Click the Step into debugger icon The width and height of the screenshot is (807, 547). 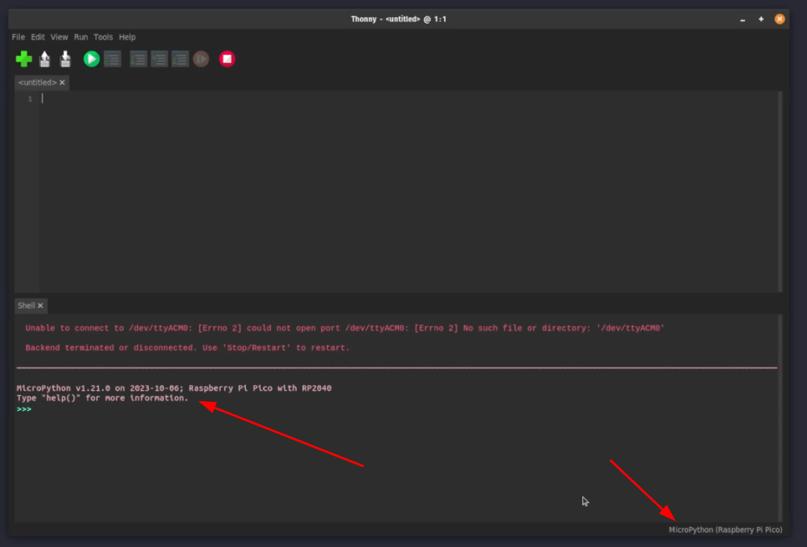(x=159, y=59)
